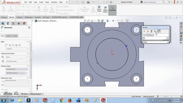Open the 3D Views tab
This screenshot has height=103, width=183.
[24, 94]
